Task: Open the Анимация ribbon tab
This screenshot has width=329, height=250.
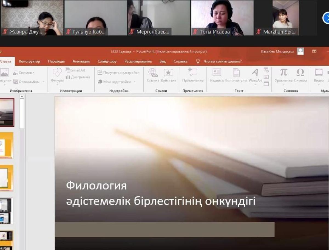Action: point(81,61)
